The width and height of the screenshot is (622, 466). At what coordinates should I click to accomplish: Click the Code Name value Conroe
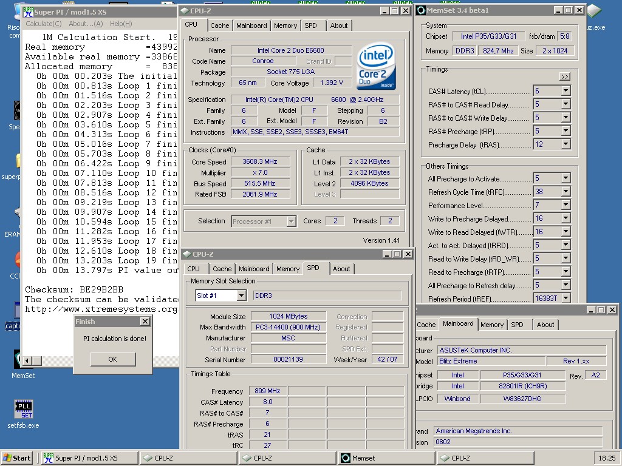263,61
